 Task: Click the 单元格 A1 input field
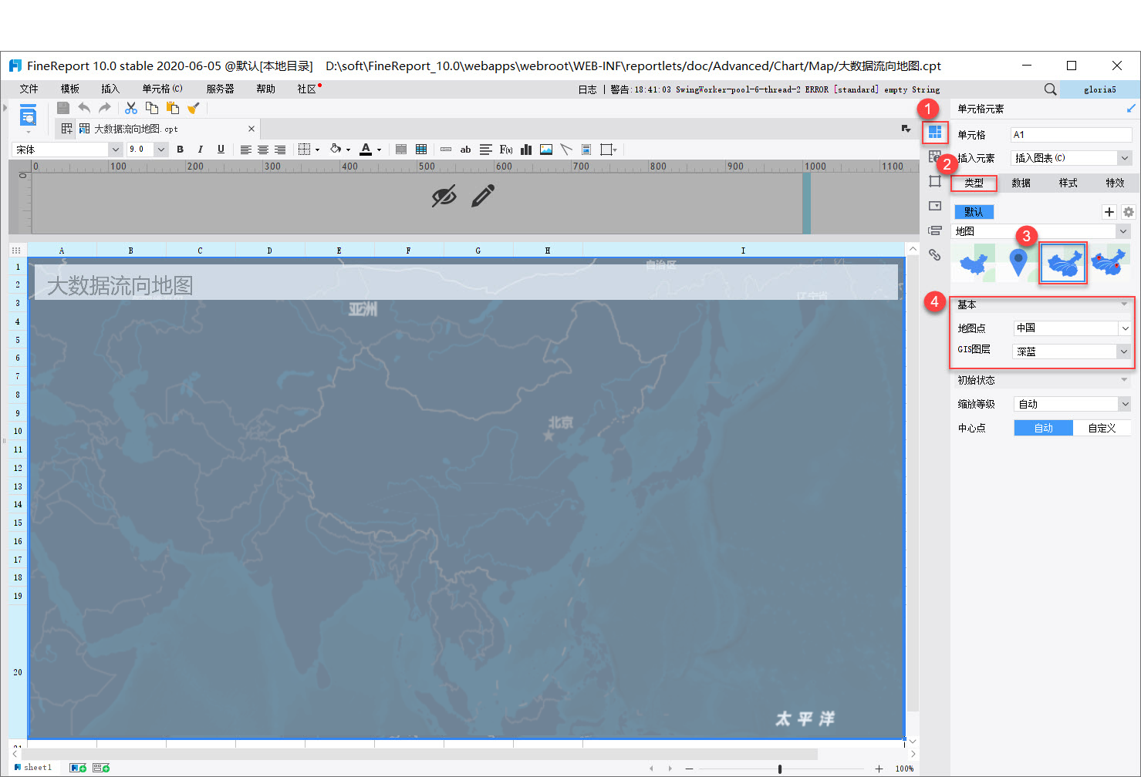[1072, 135]
